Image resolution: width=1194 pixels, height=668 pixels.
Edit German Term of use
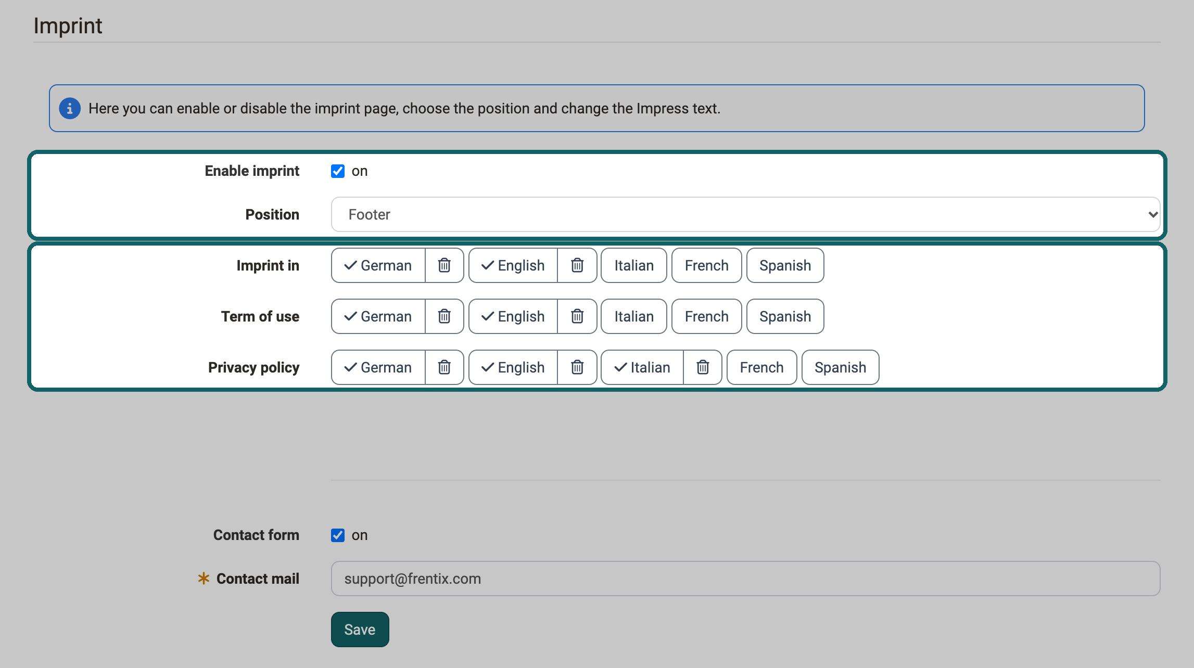coord(378,316)
